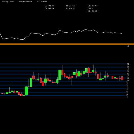Select the "BSE 523011" symbol text

pyautogui.click(x=42, y=2)
